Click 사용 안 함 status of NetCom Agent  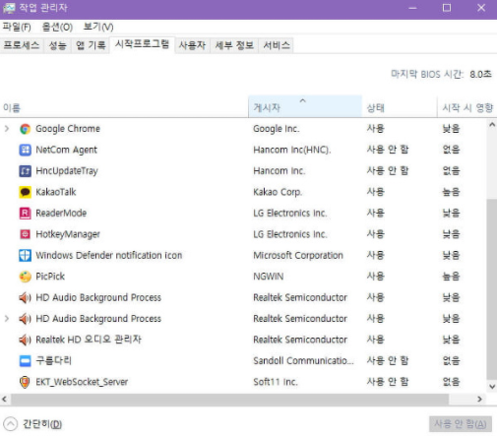point(388,150)
